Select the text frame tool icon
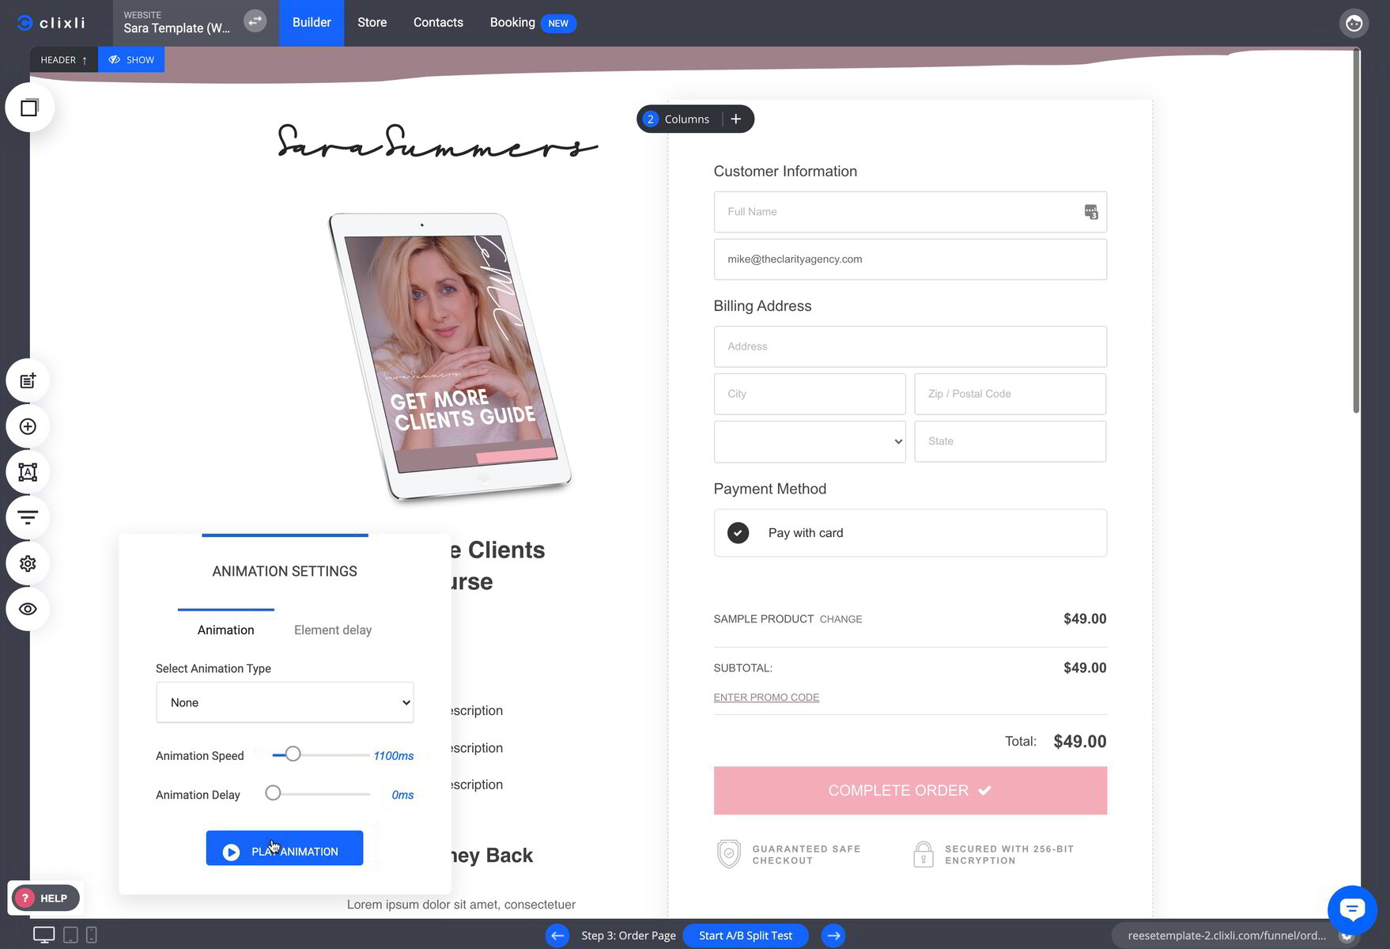 (x=28, y=472)
